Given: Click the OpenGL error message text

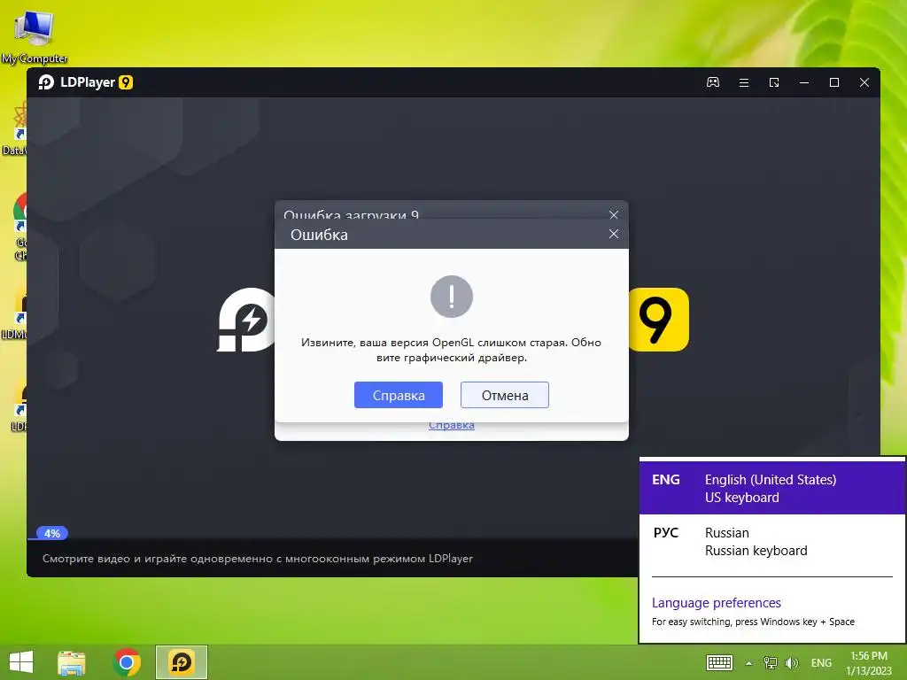Looking at the screenshot, I should pyautogui.click(x=451, y=350).
